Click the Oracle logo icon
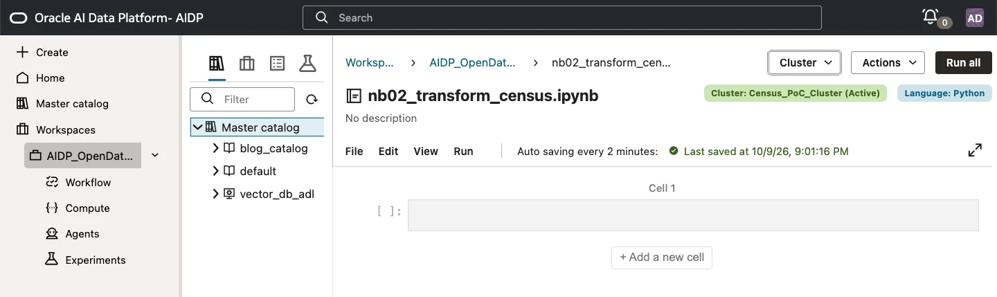This screenshot has height=297, width=997. pos(18,18)
